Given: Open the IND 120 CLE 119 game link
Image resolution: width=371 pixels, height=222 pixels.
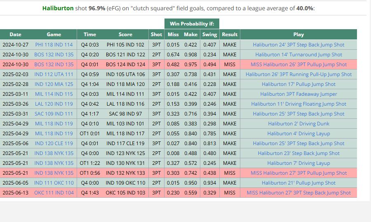Looking at the screenshot, I should 54,143.
